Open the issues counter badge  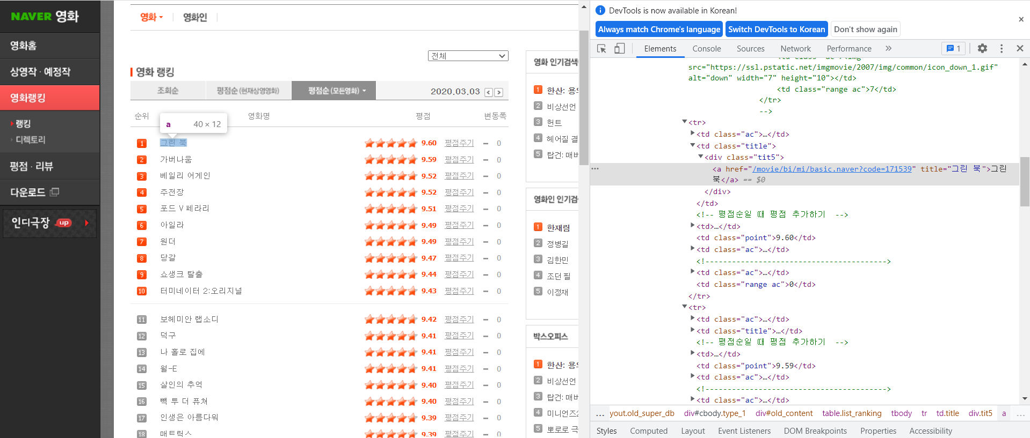[954, 48]
